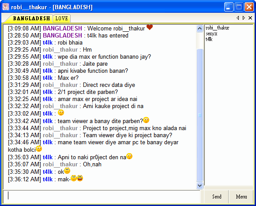
Task: Click the 'Welcome robi__thakur' message
Action: click(x=116, y=28)
